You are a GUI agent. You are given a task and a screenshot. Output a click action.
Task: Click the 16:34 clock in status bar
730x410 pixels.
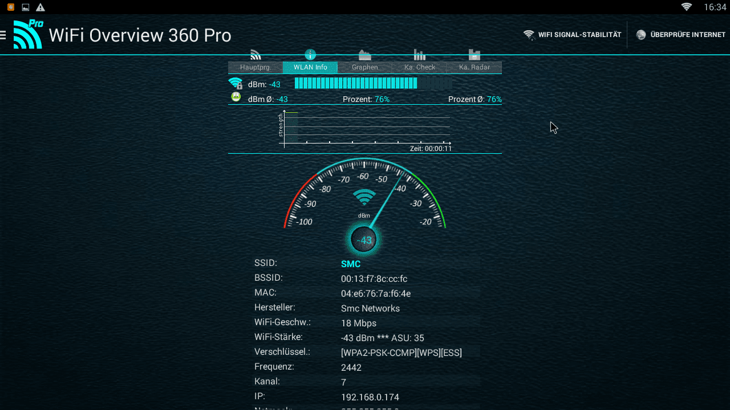pos(715,7)
